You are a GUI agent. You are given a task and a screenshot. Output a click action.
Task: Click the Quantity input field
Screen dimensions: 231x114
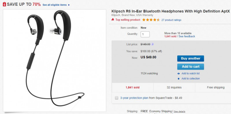[145, 34]
